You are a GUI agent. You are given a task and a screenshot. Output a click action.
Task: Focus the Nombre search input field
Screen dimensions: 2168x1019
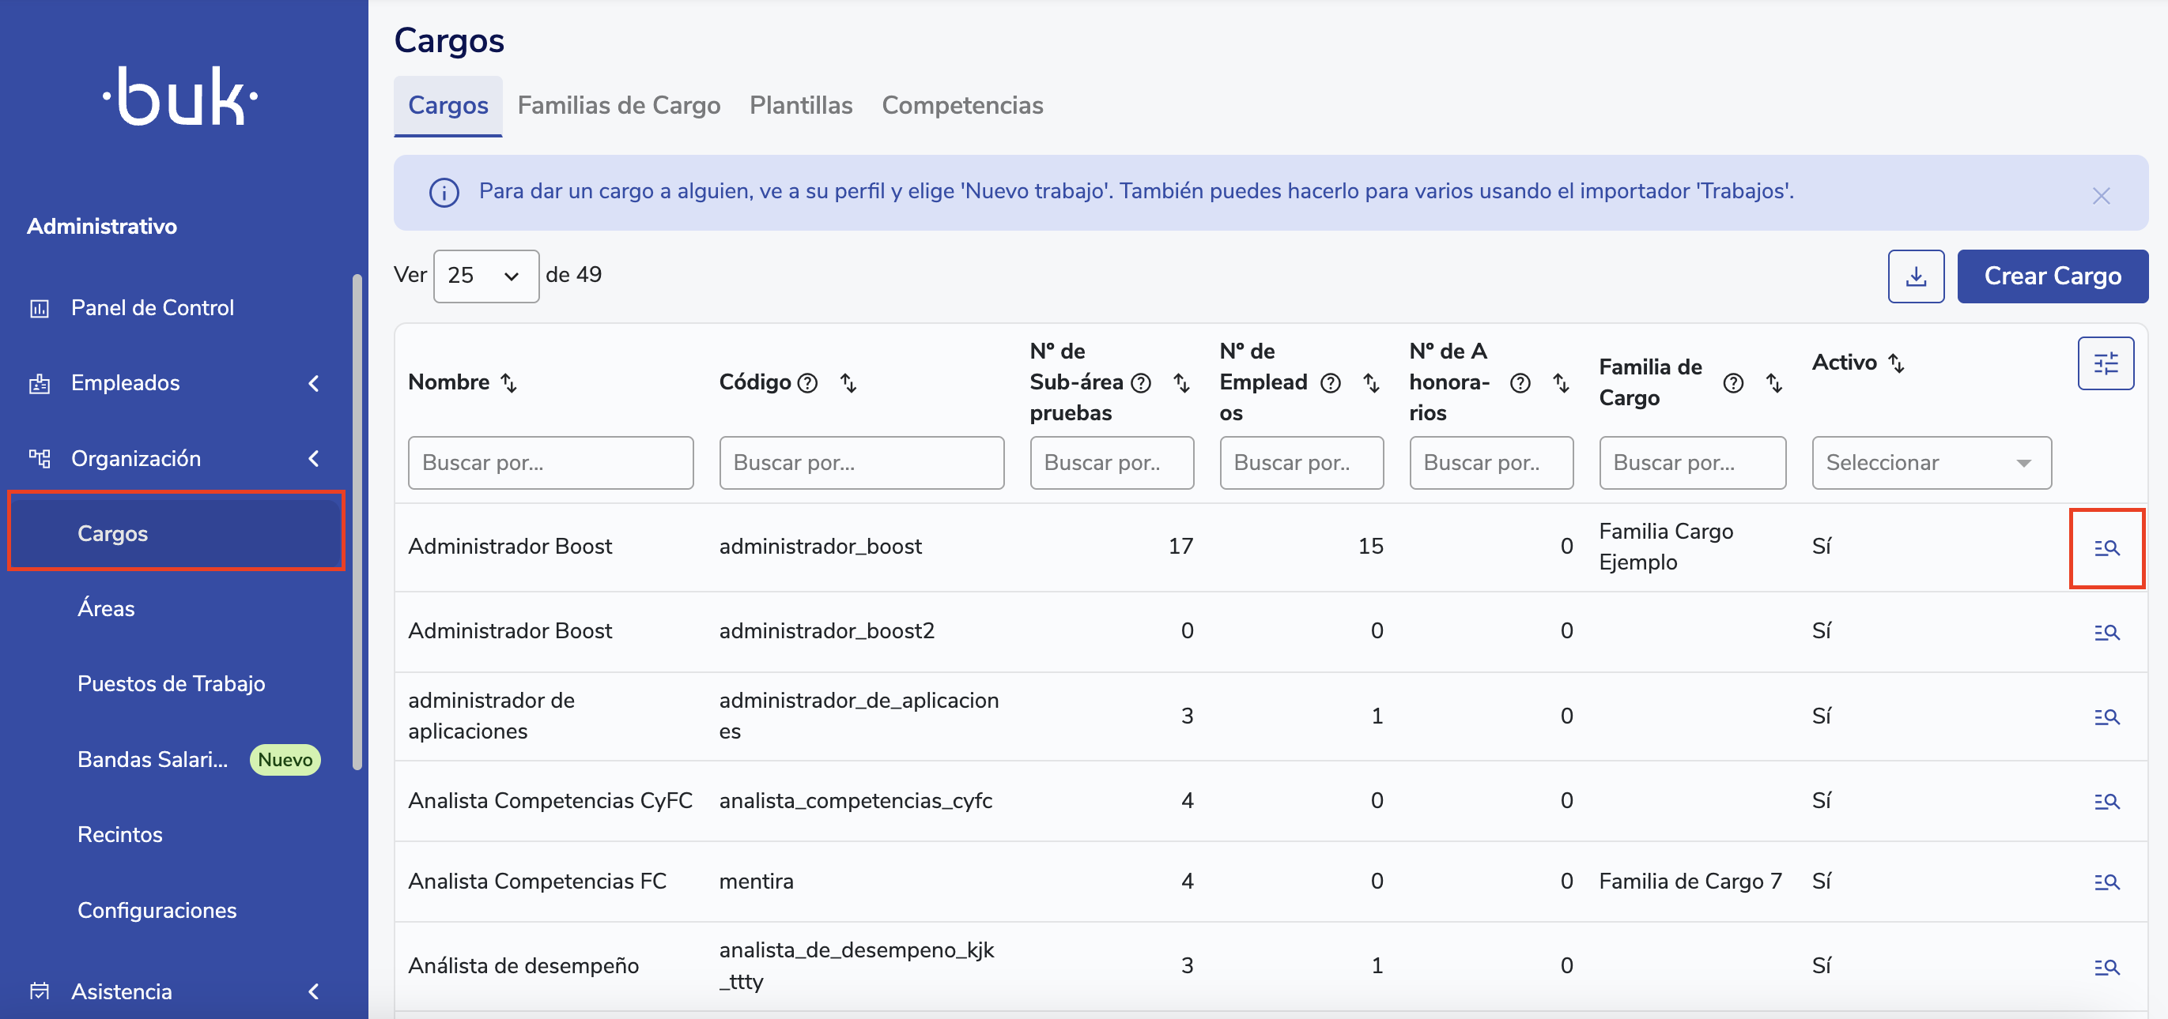pos(550,462)
